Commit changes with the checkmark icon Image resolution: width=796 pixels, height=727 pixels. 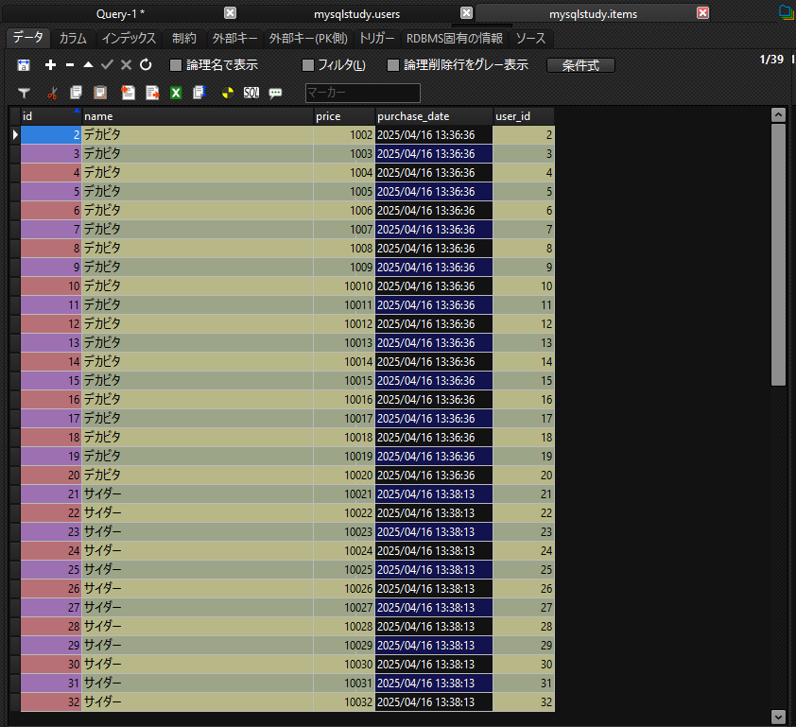pos(107,64)
